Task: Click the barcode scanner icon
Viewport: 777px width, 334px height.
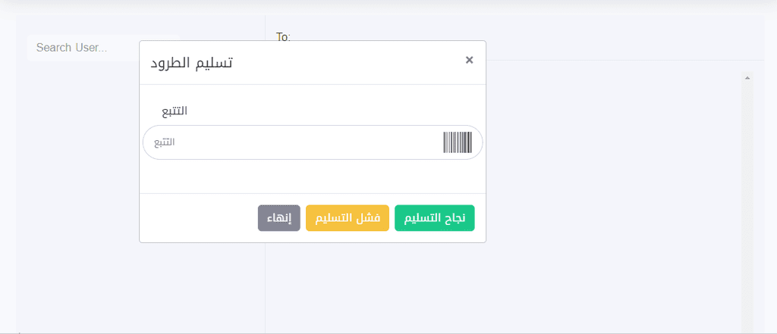Action: click(x=458, y=142)
